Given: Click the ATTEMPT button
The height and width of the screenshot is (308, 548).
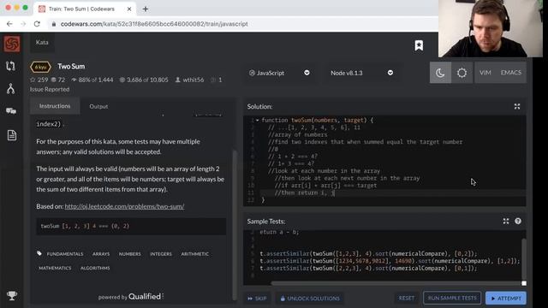Looking at the screenshot, I should click(x=506, y=299).
